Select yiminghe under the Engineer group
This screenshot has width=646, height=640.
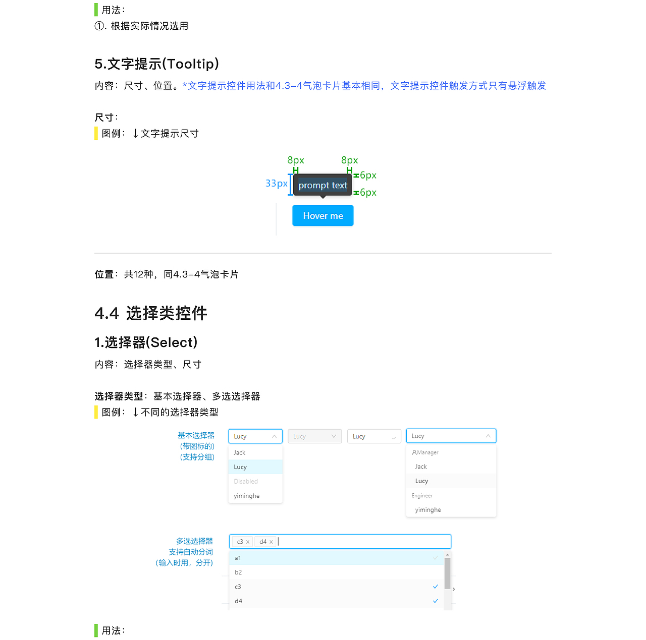pos(428,510)
